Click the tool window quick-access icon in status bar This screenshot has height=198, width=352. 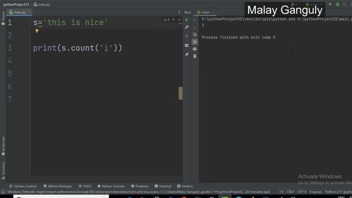pyautogui.click(x=3, y=192)
